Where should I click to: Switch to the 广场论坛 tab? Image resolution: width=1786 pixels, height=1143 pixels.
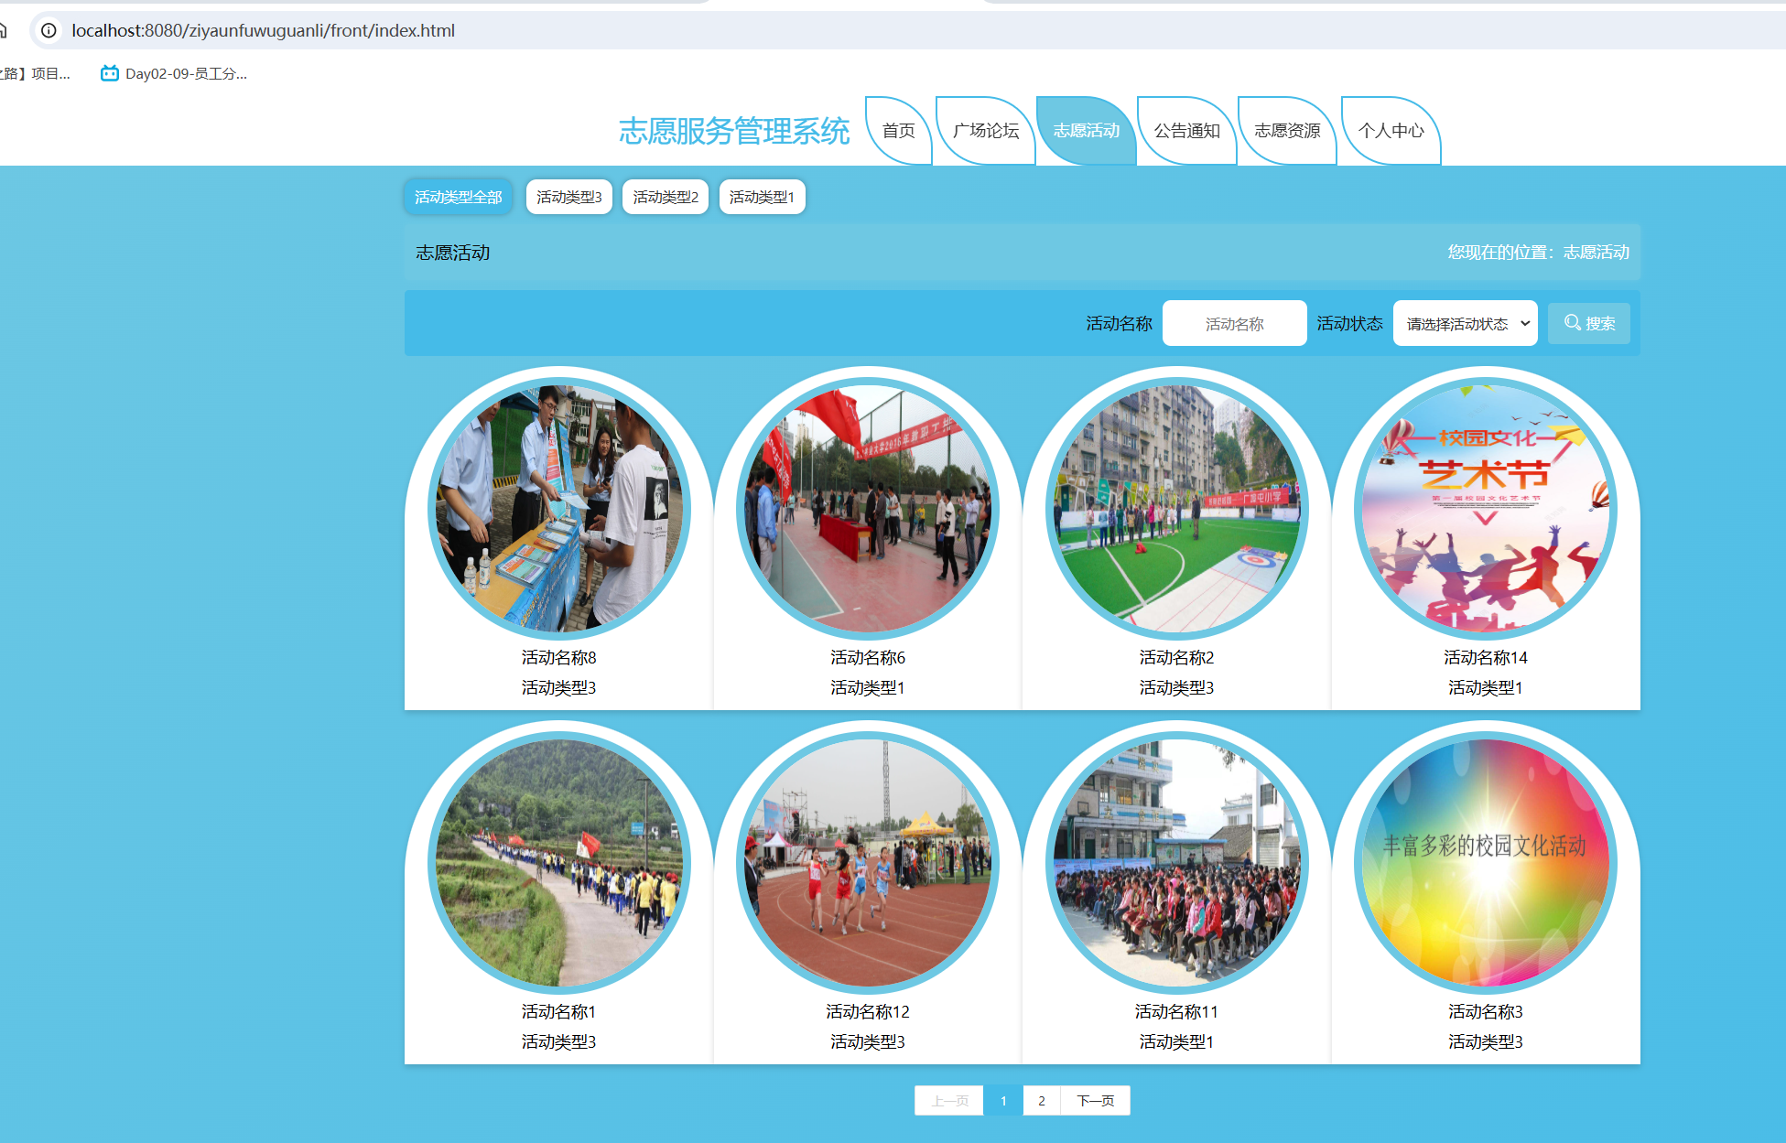tap(985, 131)
